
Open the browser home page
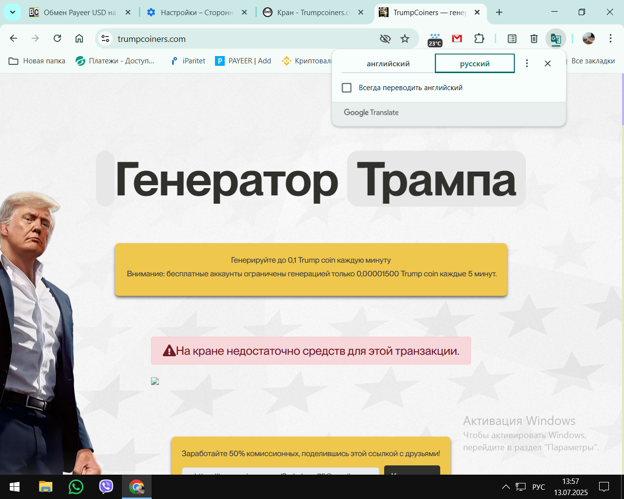coord(79,38)
